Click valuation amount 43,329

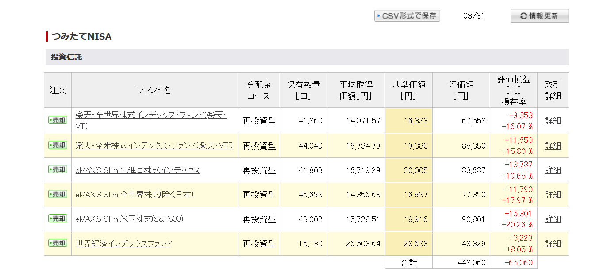point(473,243)
